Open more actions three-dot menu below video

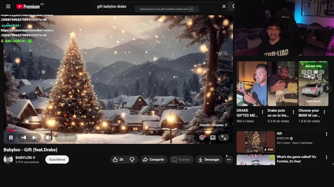click(x=229, y=159)
